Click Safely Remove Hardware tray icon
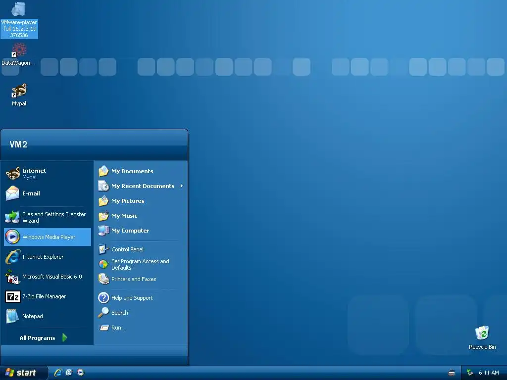The width and height of the screenshot is (507, 380). [470, 373]
